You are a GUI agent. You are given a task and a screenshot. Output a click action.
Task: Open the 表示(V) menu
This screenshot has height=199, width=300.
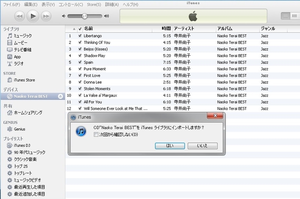(x=48, y=5)
